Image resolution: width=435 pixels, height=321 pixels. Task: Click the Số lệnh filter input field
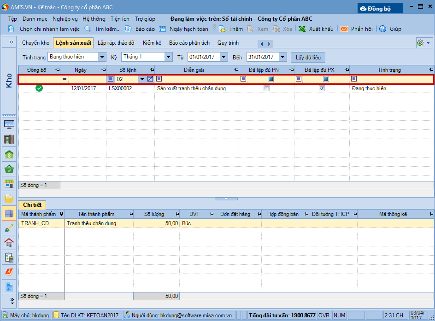pos(127,79)
